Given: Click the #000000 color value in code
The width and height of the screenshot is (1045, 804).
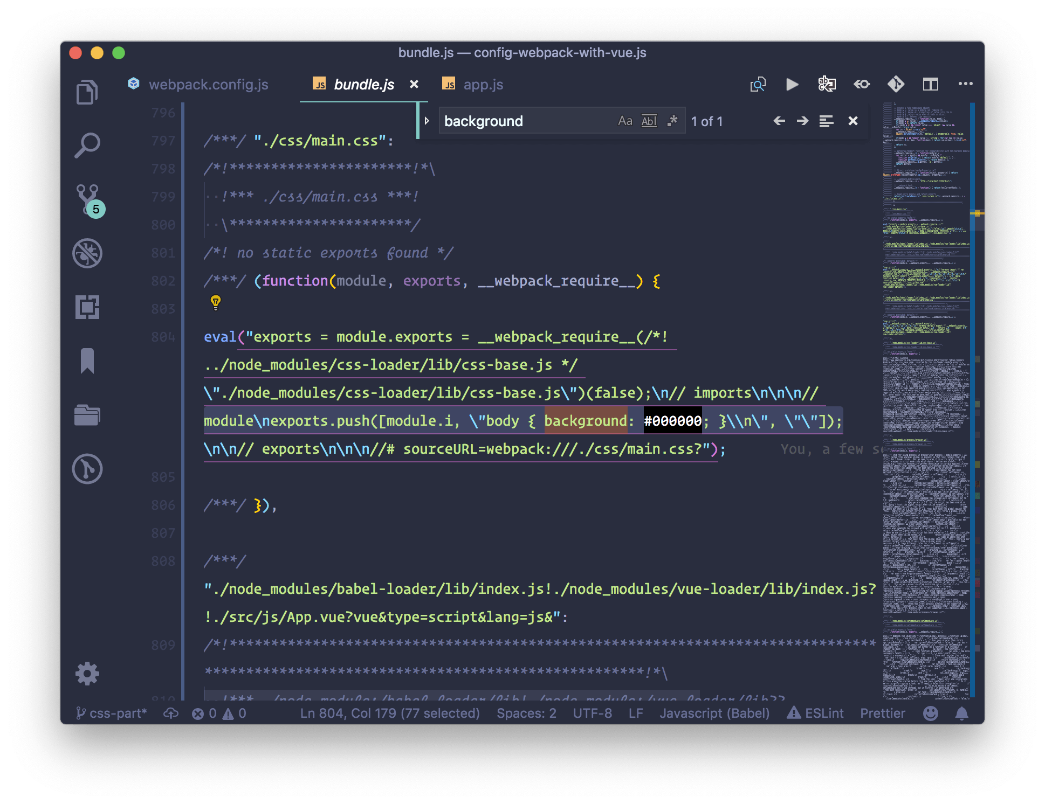Looking at the screenshot, I should point(672,421).
